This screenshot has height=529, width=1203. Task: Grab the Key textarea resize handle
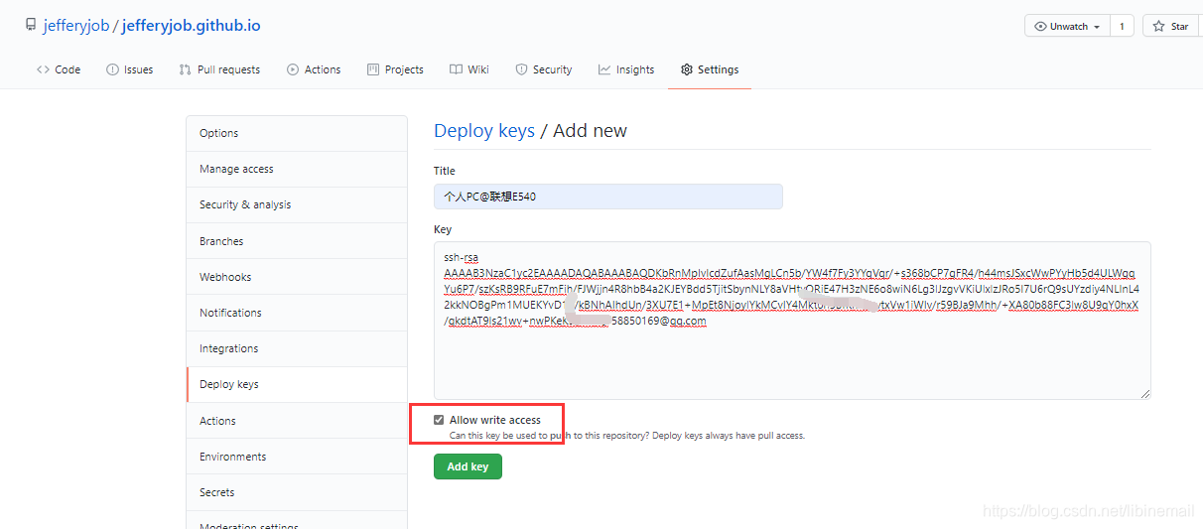coord(1145,394)
